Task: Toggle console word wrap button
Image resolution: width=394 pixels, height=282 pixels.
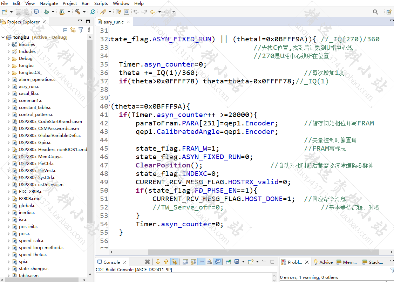Action: (x=202, y=262)
